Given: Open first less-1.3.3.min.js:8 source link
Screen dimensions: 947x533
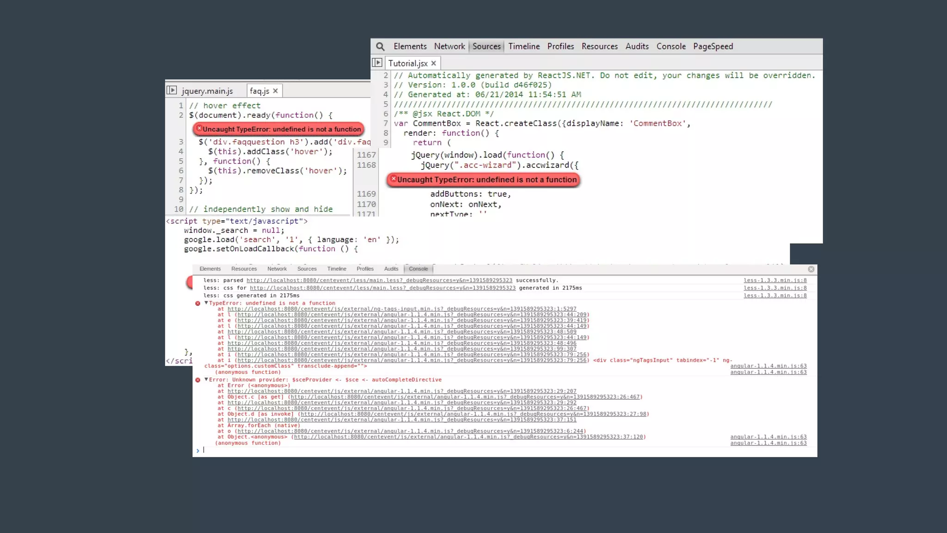Looking at the screenshot, I should coord(775,280).
